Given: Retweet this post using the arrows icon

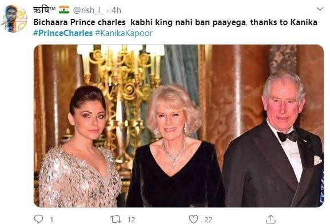Looking at the screenshot, I should point(116,219).
